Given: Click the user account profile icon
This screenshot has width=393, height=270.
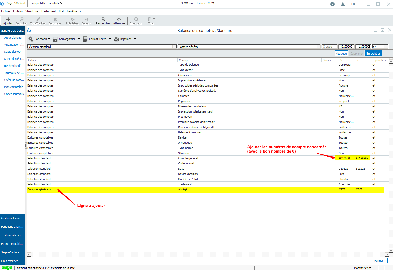Looking at the screenshot, I should (x=343, y=4).
